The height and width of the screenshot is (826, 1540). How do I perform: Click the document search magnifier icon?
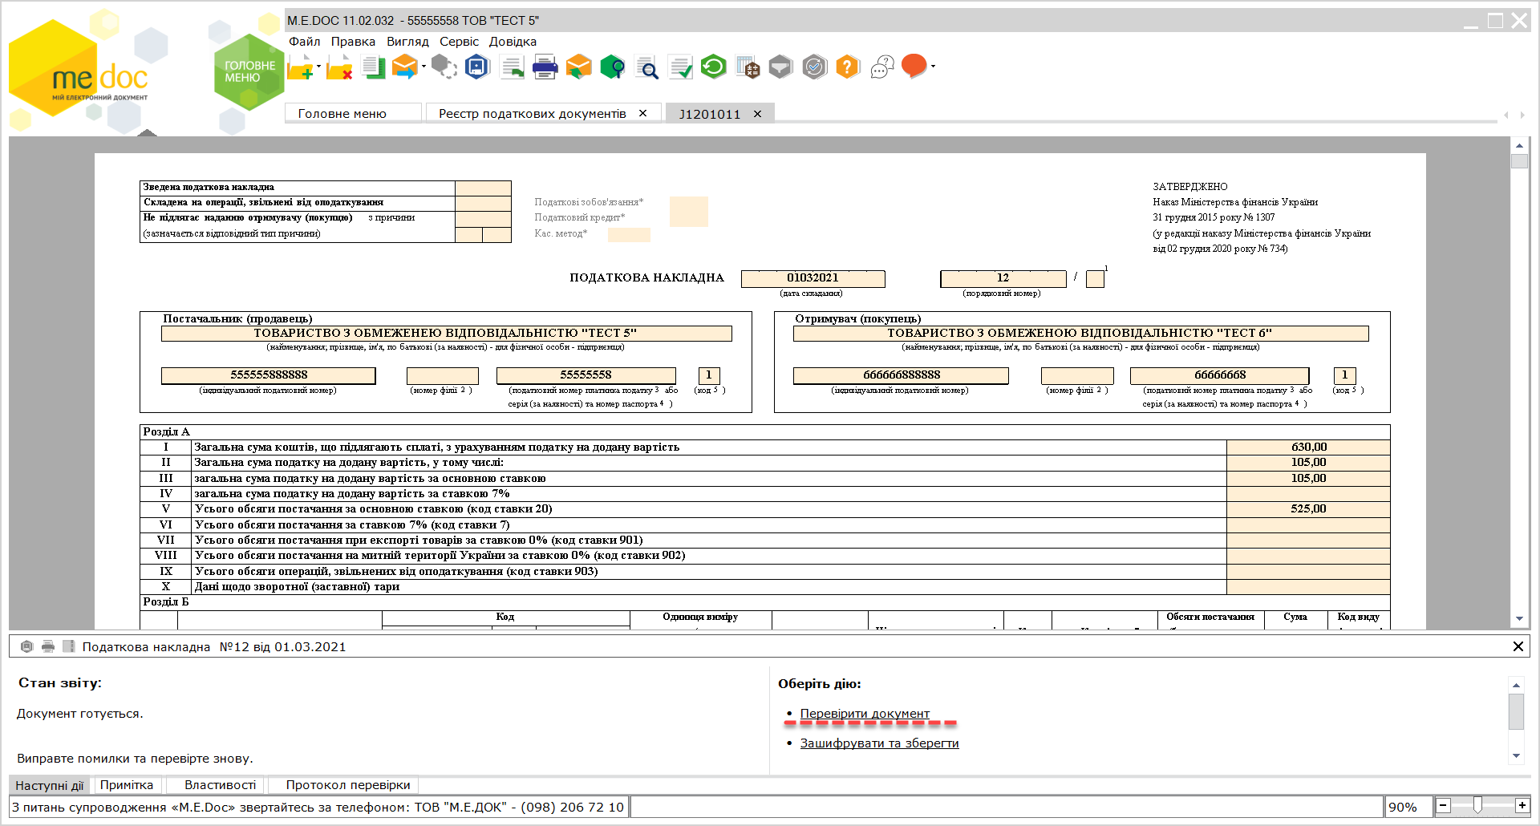(x=646, y=68)
